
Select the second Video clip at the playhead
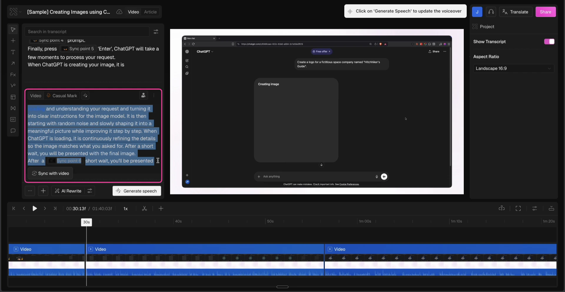tap(205, 260)
